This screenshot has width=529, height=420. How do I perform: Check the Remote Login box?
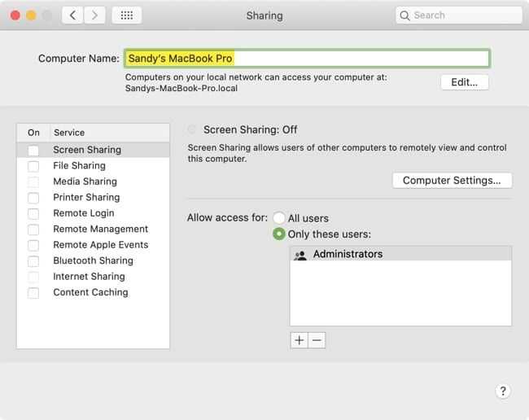click(x=33, y=213)
